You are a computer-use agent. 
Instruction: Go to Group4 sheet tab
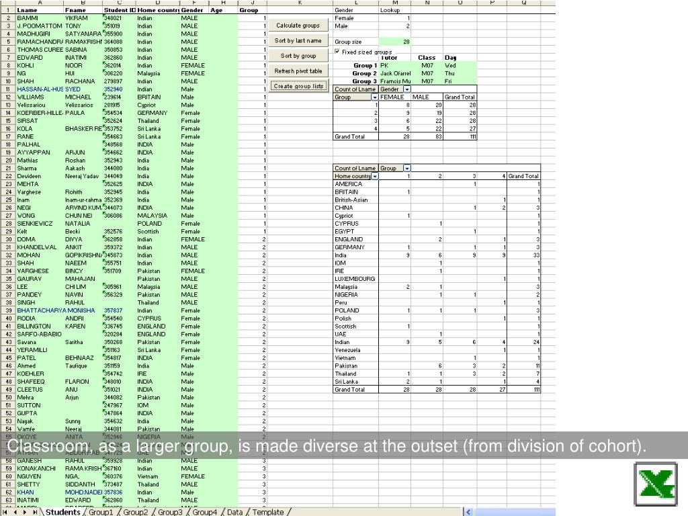coord(204,512)
